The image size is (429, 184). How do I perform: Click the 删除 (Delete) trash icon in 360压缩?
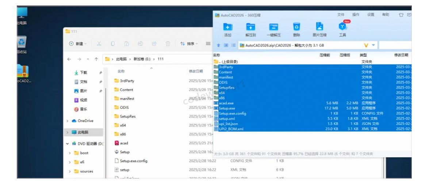(x=296, y=27)
